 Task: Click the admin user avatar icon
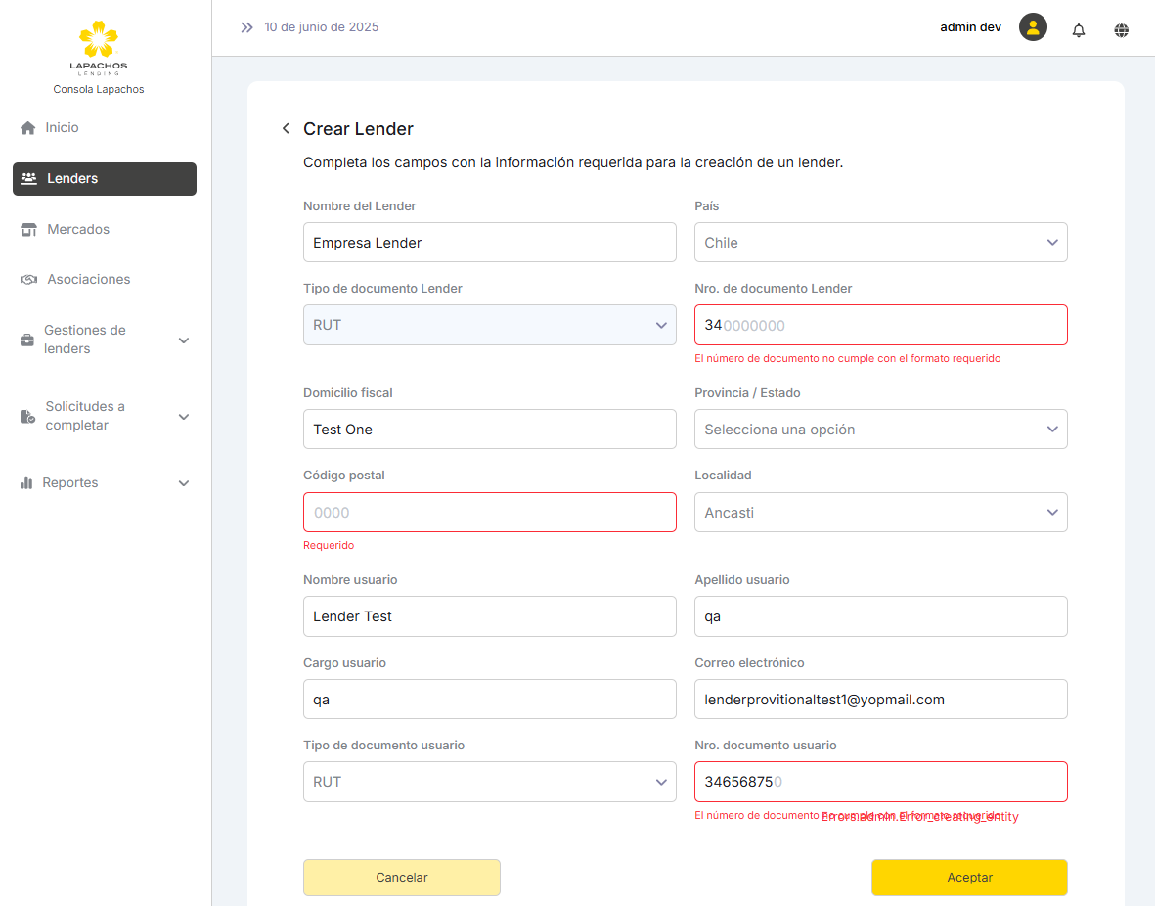pos(1033,27)
